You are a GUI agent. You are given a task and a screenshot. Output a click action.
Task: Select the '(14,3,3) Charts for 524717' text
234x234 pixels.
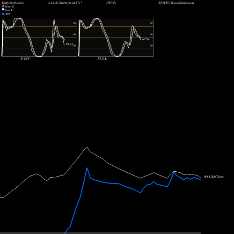click(x=65, y=3)
